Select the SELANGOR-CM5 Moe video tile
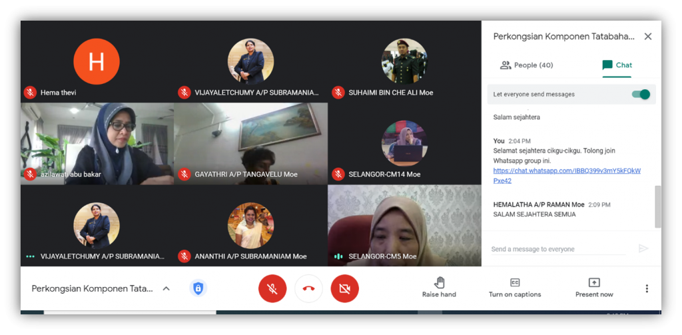Screen dimensions: 682x335 point(404,225)
